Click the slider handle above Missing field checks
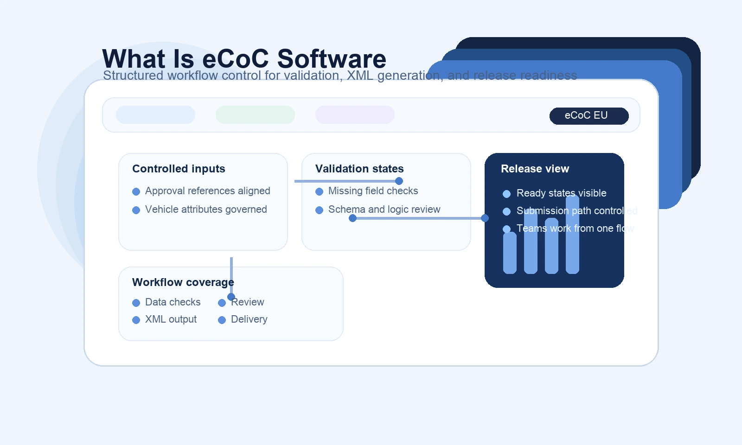742x445 pixels. (399, 181)
